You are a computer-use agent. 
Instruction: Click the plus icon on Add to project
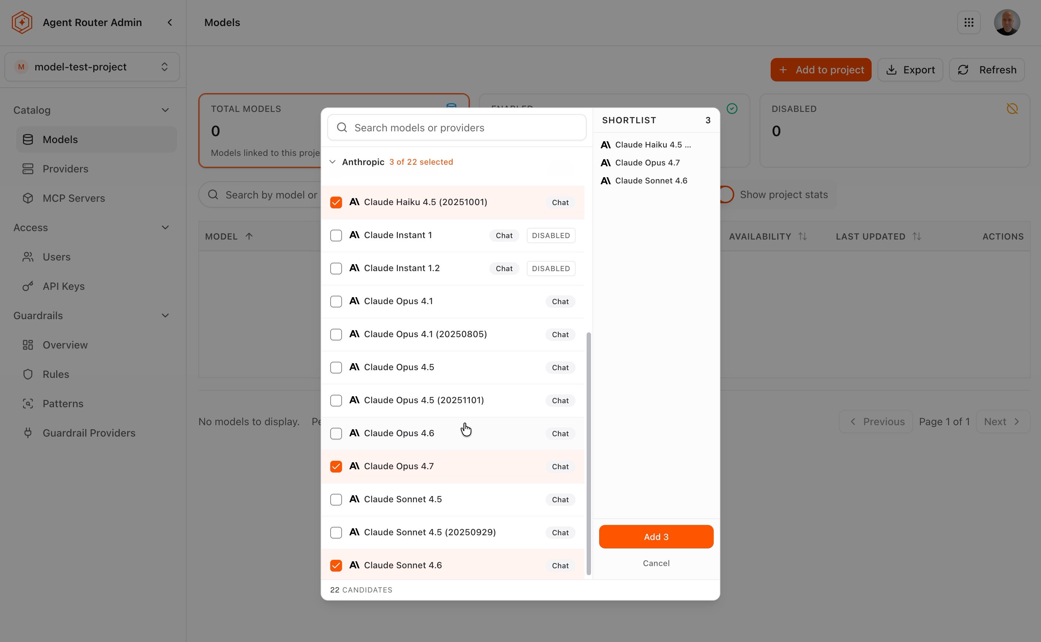(783, 70)
